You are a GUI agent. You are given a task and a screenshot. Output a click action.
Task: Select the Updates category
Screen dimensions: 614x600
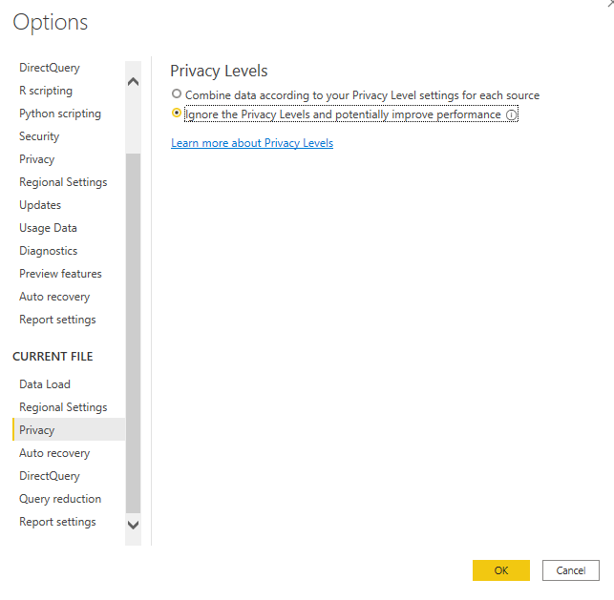tap(40, 205)
